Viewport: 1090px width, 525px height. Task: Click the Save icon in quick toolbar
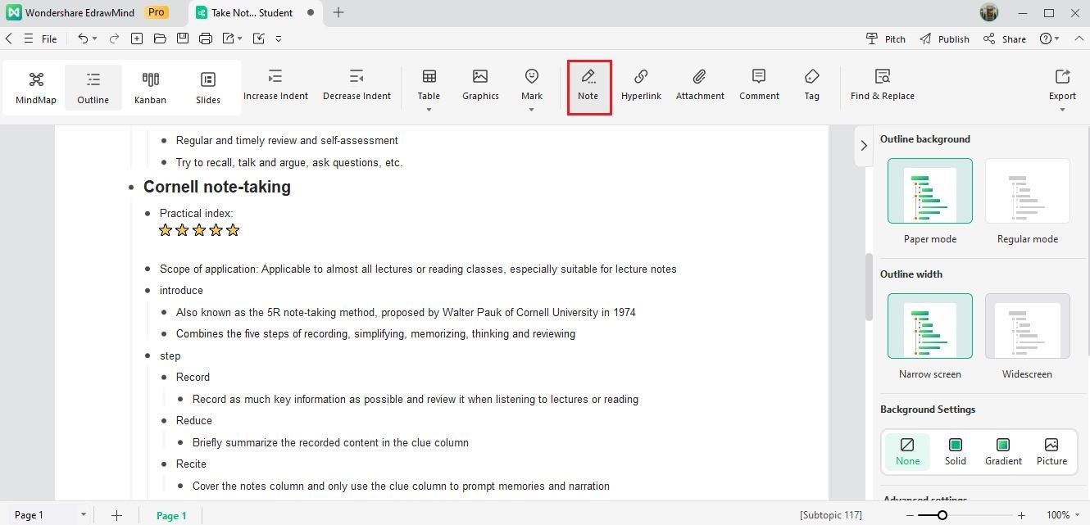[183, 38]
